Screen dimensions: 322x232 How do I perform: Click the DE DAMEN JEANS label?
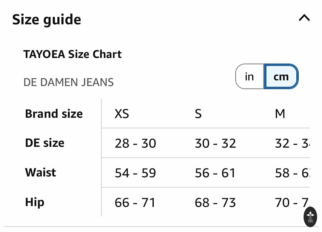point(69,82)
